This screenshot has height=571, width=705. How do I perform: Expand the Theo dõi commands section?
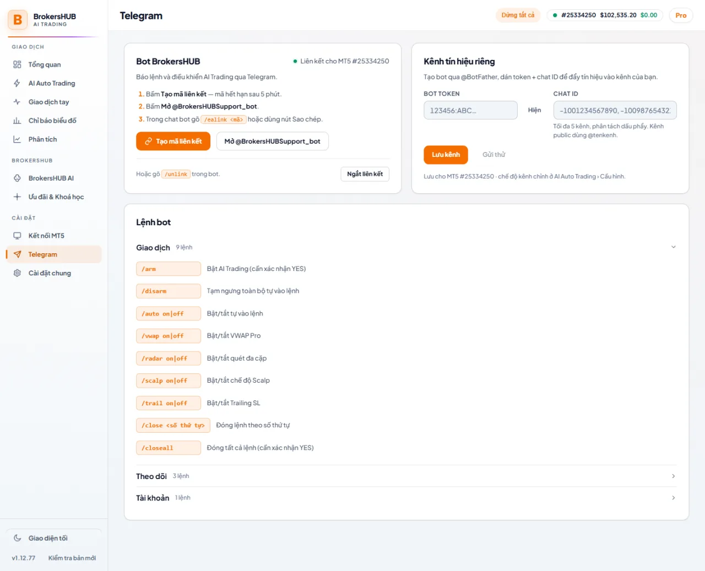(x=406, y=476)
